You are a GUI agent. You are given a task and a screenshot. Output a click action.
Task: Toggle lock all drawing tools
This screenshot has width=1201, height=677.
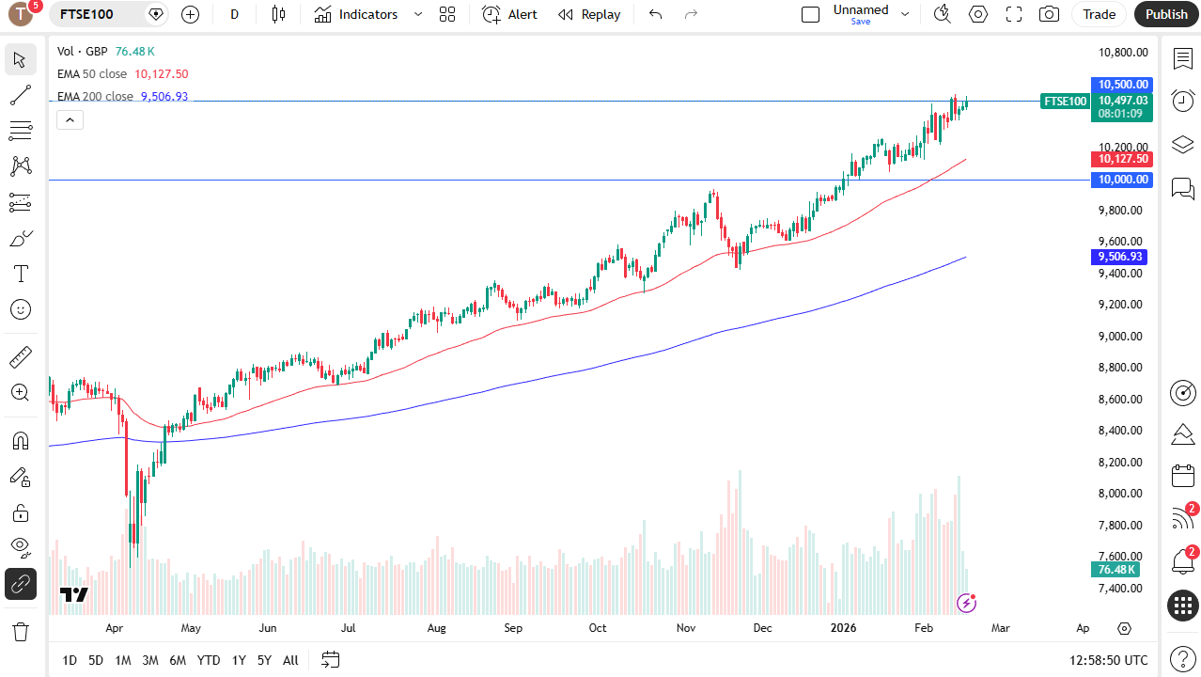click(20, 512)
